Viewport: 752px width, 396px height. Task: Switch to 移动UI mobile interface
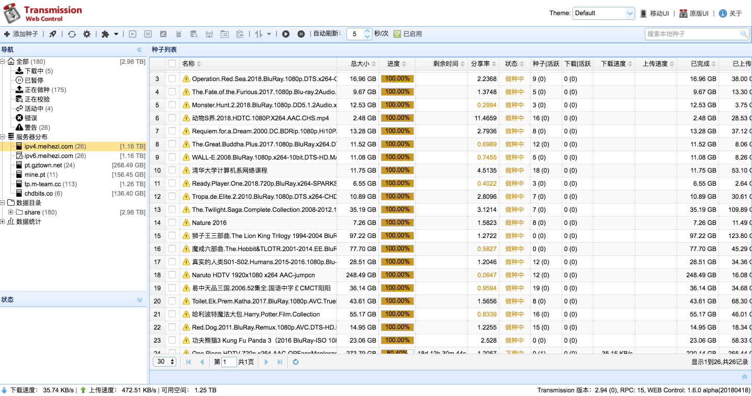click(655, 13)
